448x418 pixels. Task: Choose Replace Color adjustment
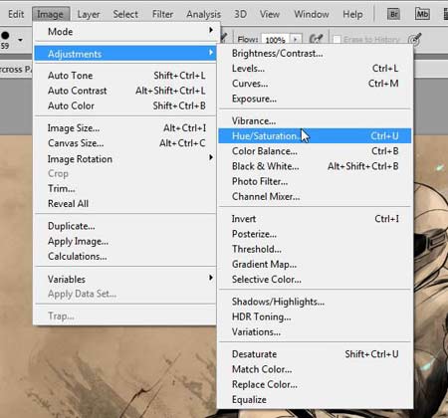pyautogui.click(x=315, y=384)
